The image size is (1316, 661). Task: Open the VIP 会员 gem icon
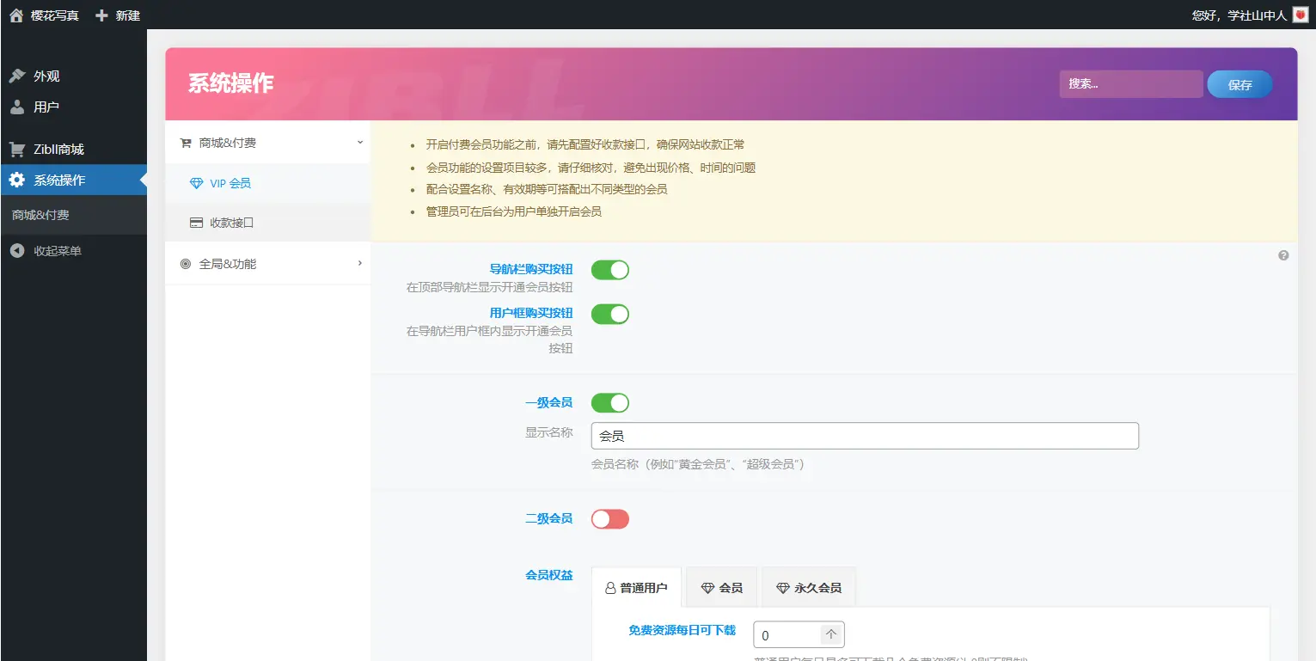pyautogui.click(x=198, y=182)
